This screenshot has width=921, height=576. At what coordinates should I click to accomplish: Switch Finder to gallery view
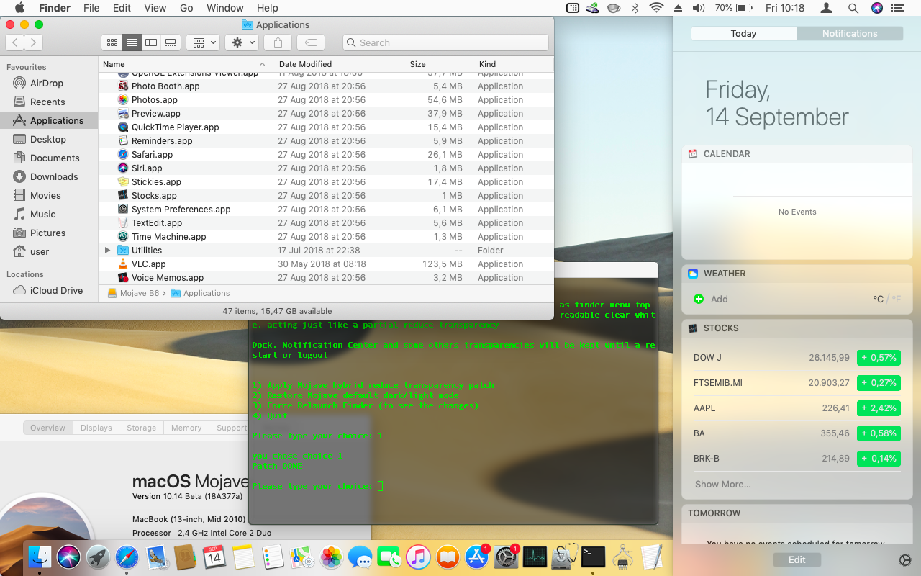coord(171,42)
